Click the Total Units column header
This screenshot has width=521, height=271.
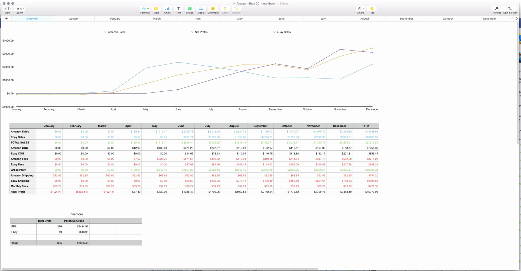coord(50,221)
